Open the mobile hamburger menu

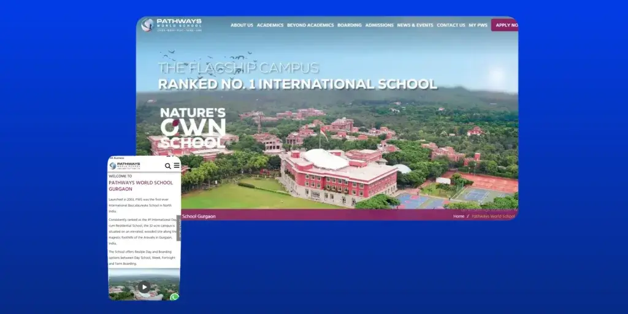pos(177,166)
